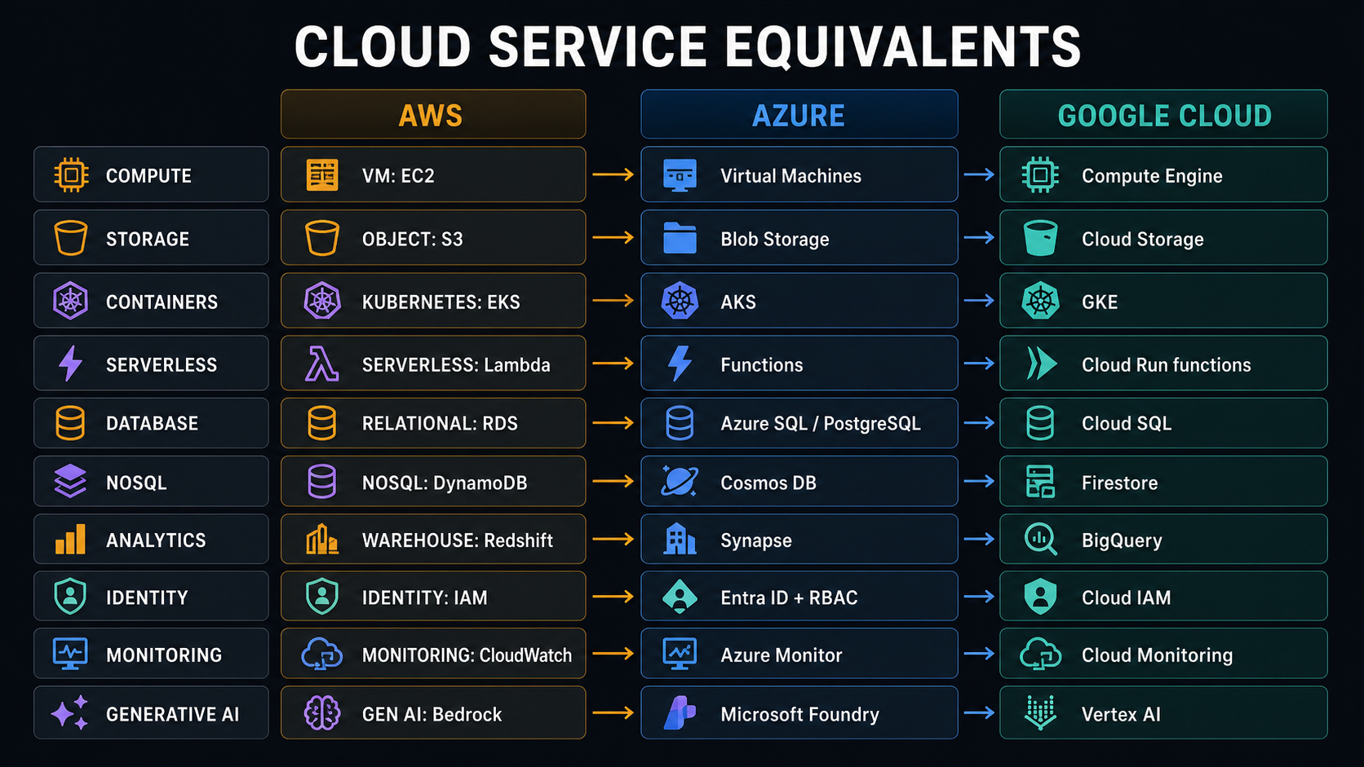Click the "Azure SQL / PostgreSQL" label

(x=820, y=424)
